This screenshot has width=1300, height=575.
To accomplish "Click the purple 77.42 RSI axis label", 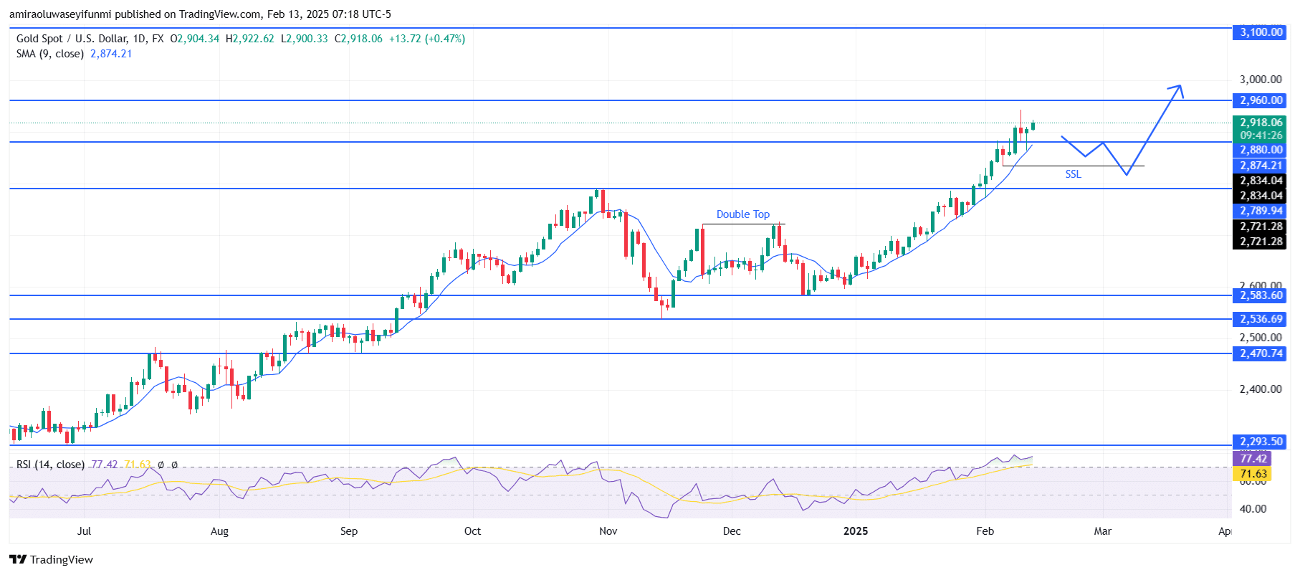I will (x=1251, y=459).
